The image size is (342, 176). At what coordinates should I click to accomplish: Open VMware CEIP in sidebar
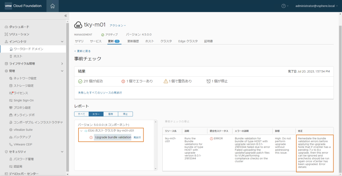click(x=23, y=144)
